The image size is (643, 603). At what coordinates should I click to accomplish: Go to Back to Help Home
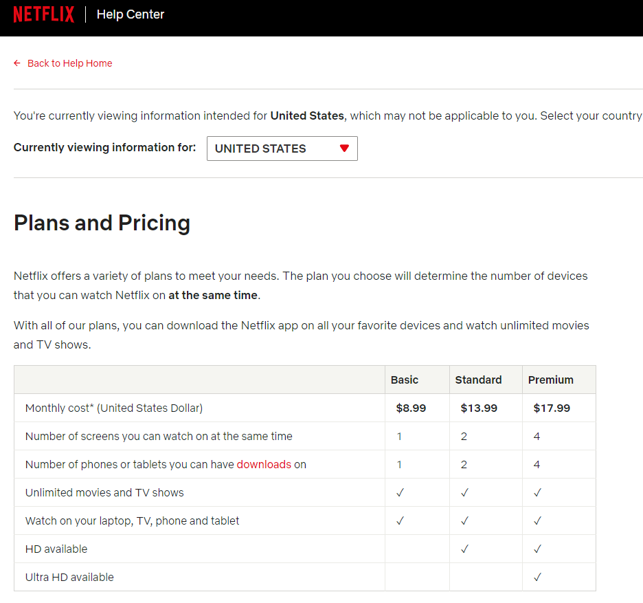(x=69, y=63)
